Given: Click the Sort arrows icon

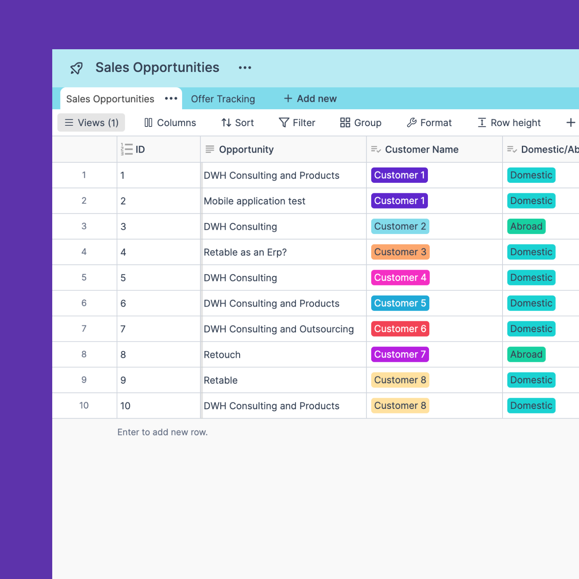Looking at the screenshot, I should point(225,122).
